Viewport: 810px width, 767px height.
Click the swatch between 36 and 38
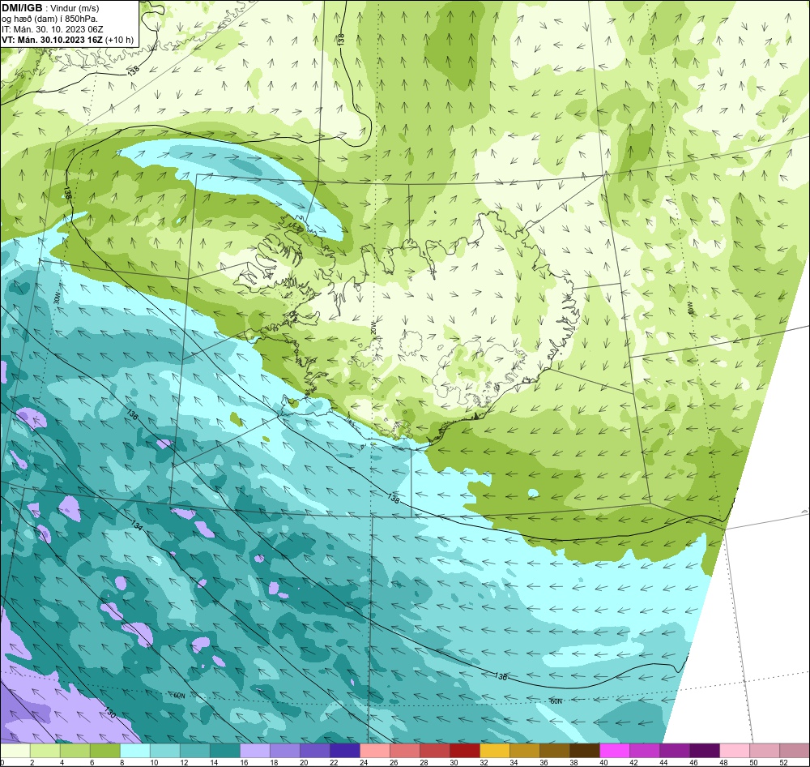[x=555, y=751]
